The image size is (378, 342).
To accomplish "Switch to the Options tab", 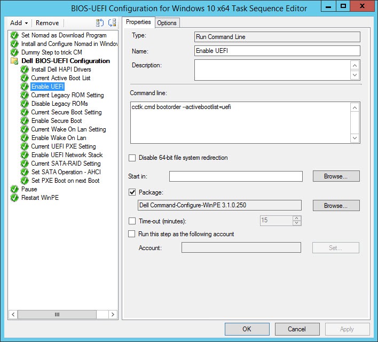I will coord(167,22).
